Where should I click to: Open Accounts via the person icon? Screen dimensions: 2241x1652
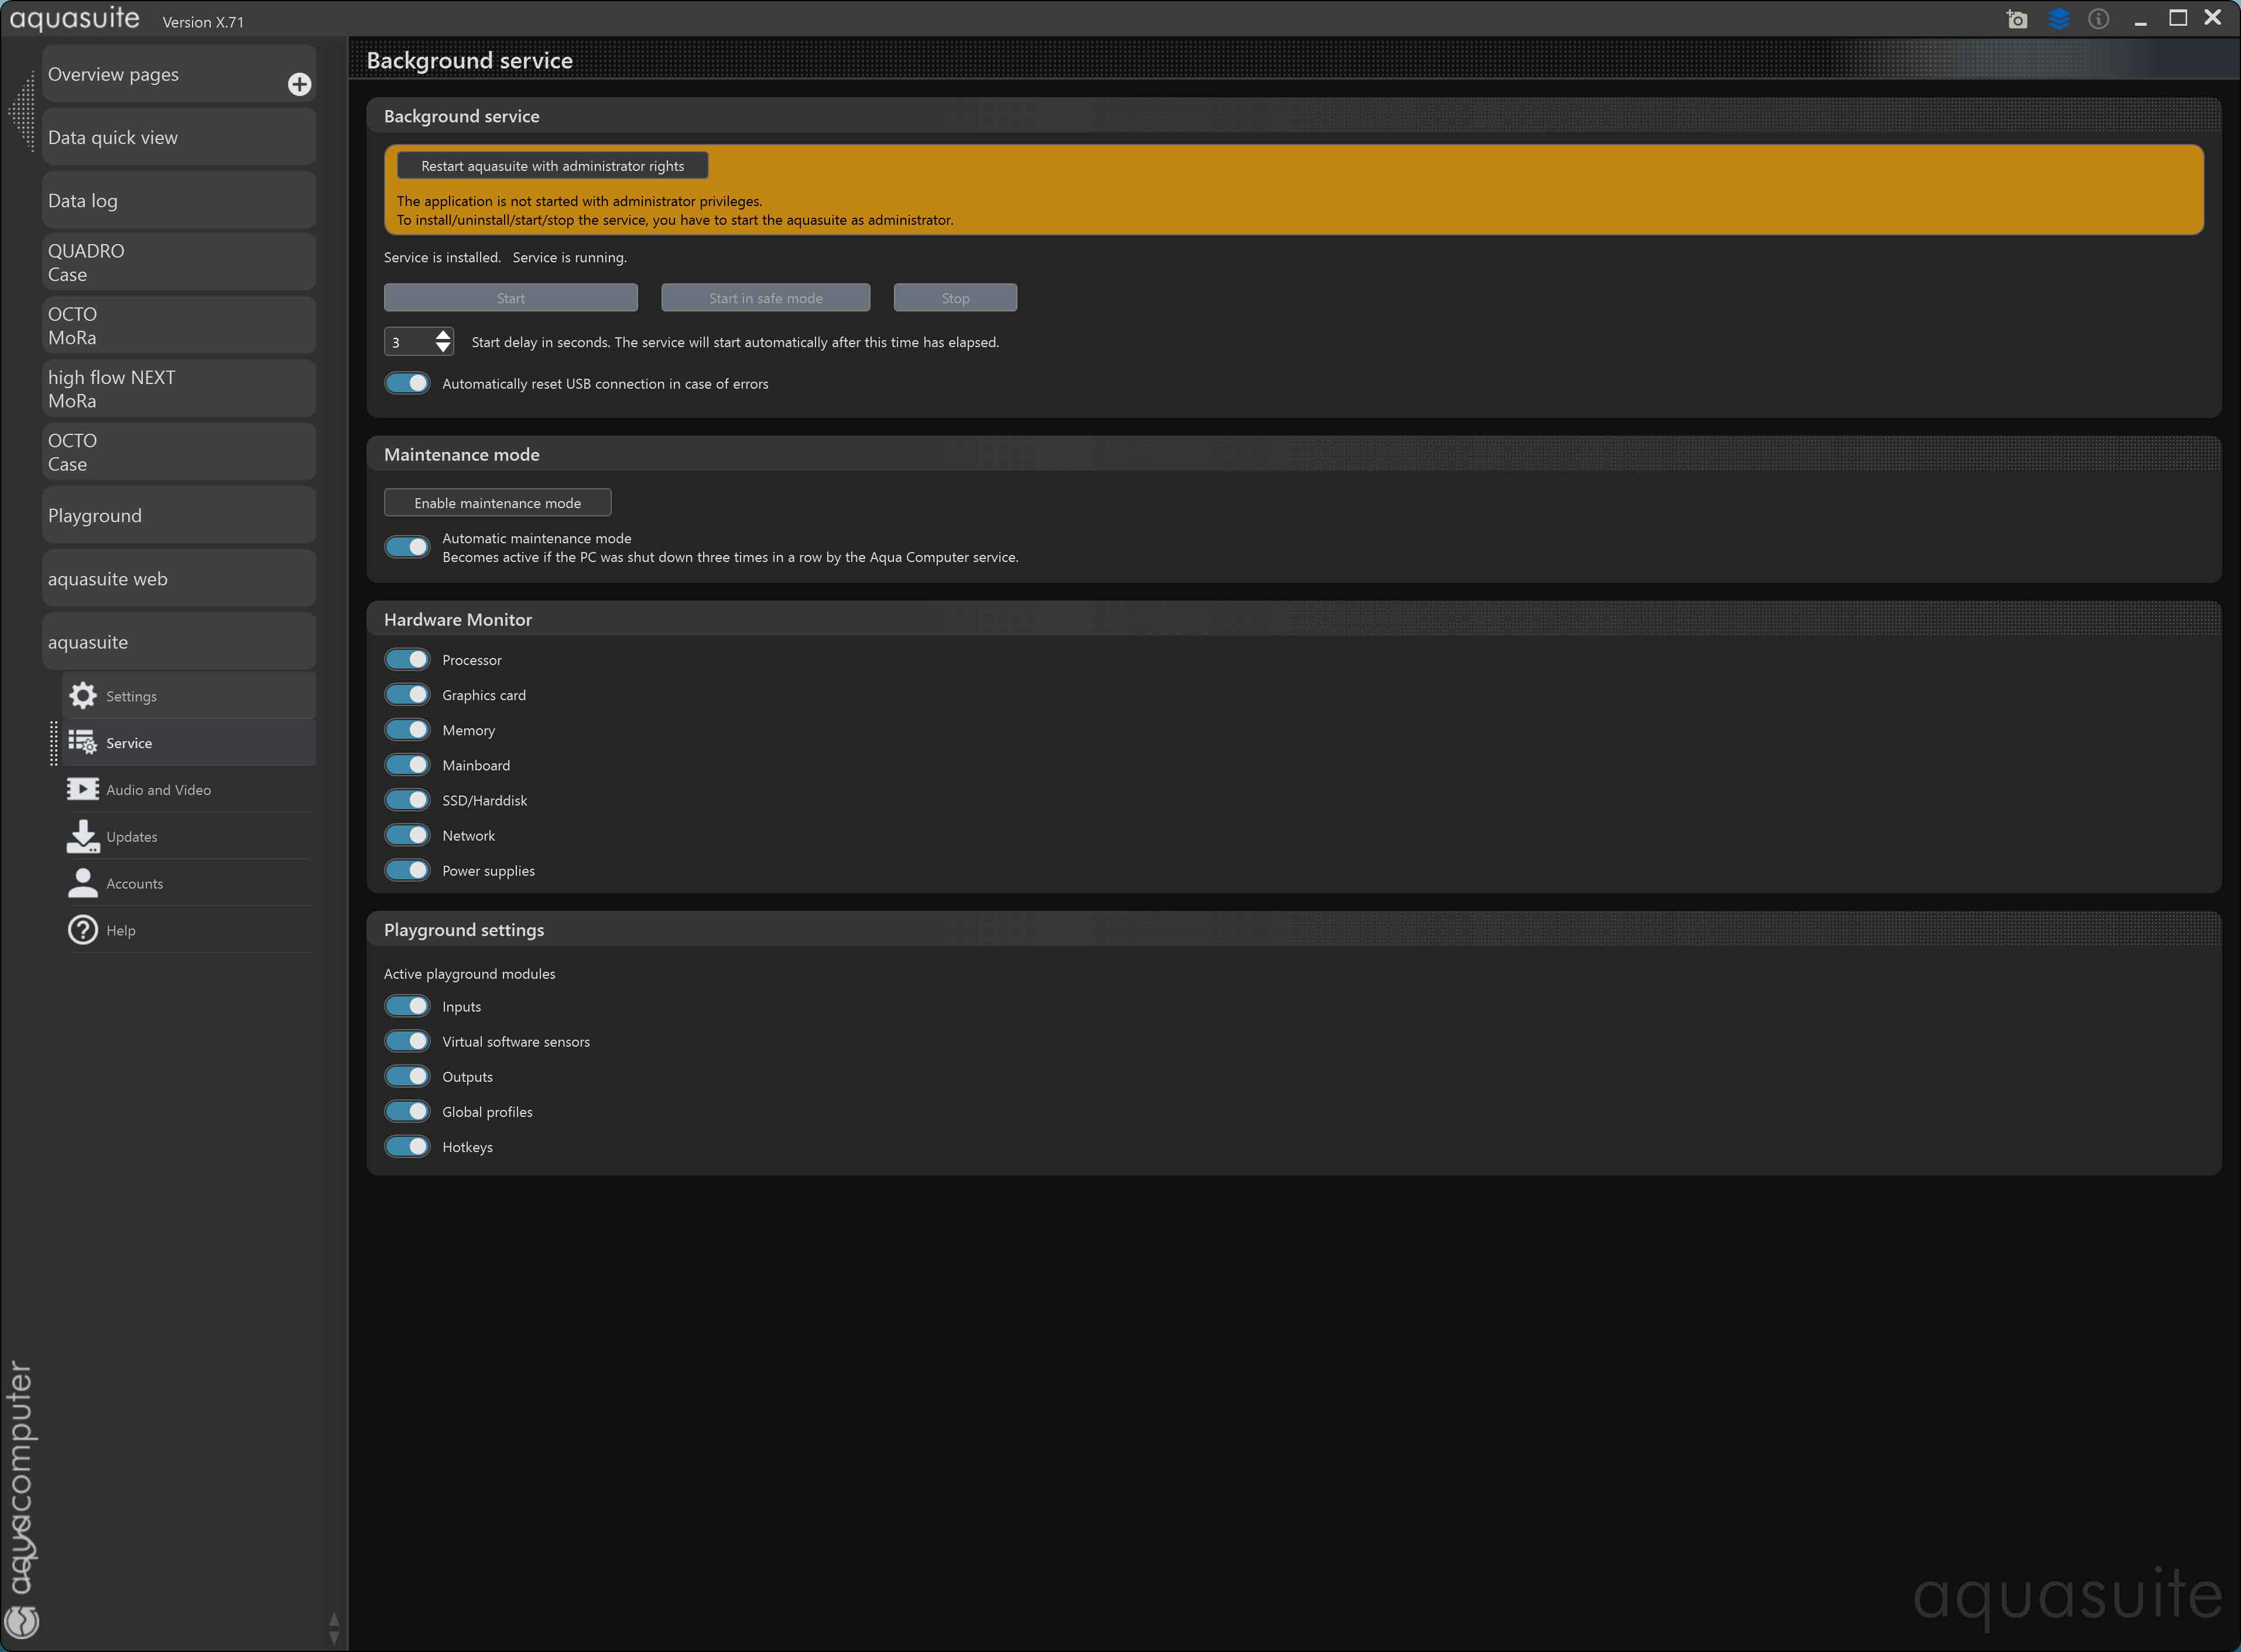[x=83, y=883]
